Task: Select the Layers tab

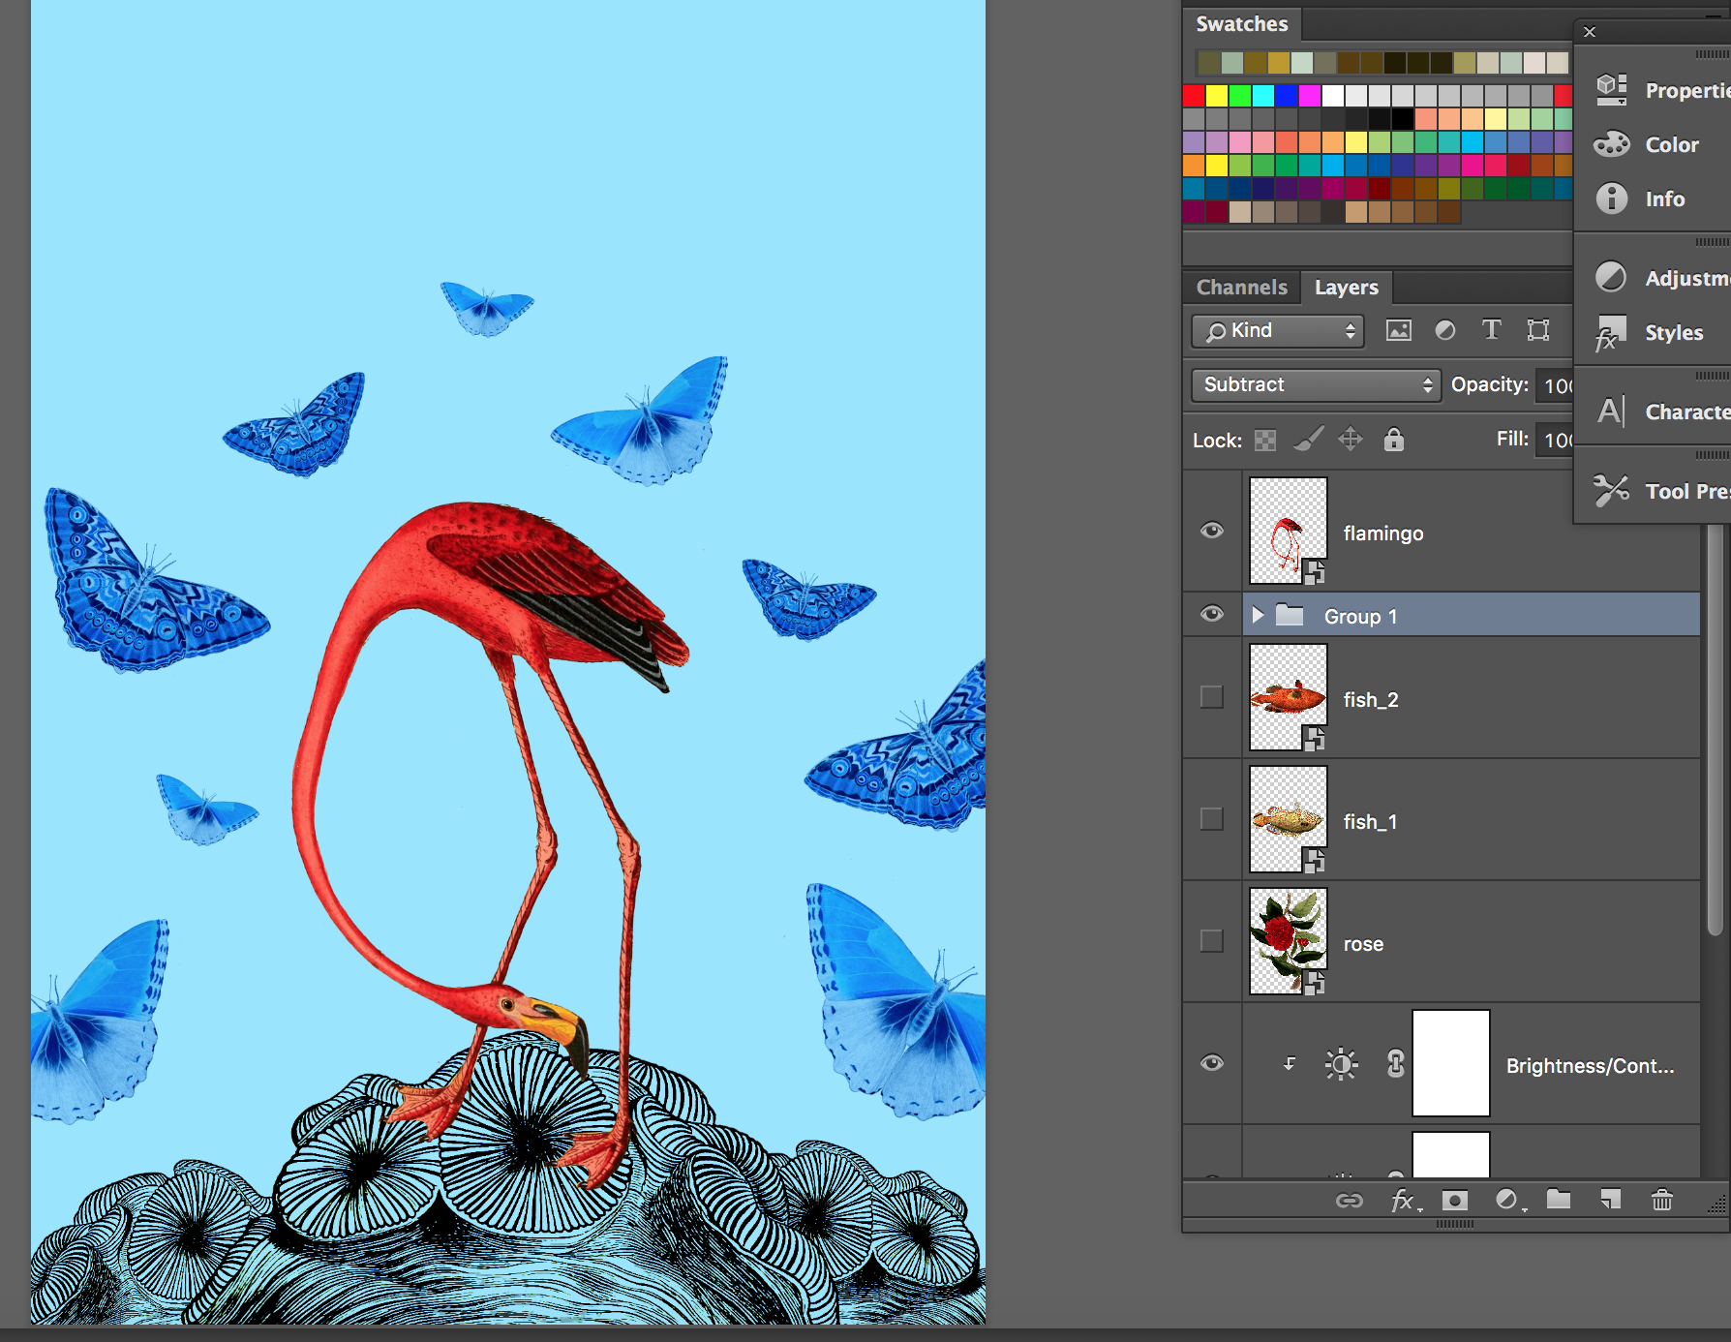Action: pos(1346,288)
